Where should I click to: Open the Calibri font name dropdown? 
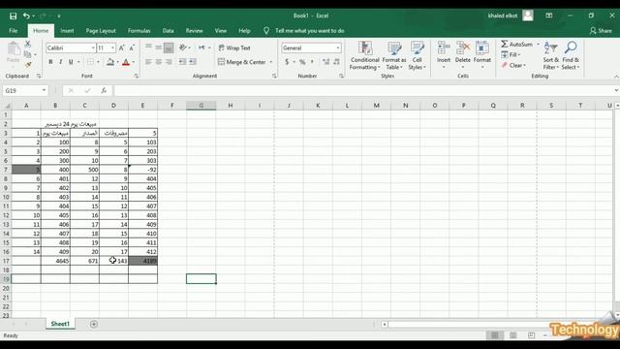pos(93,48)
